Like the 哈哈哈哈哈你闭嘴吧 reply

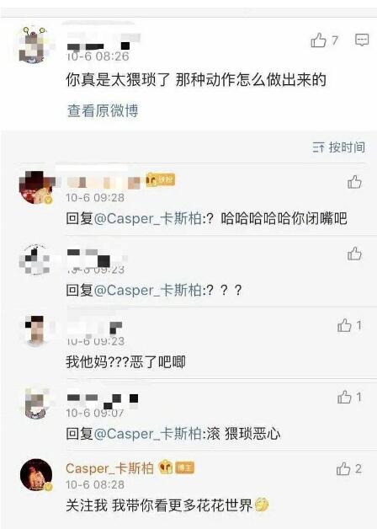(x=354, y=182)
